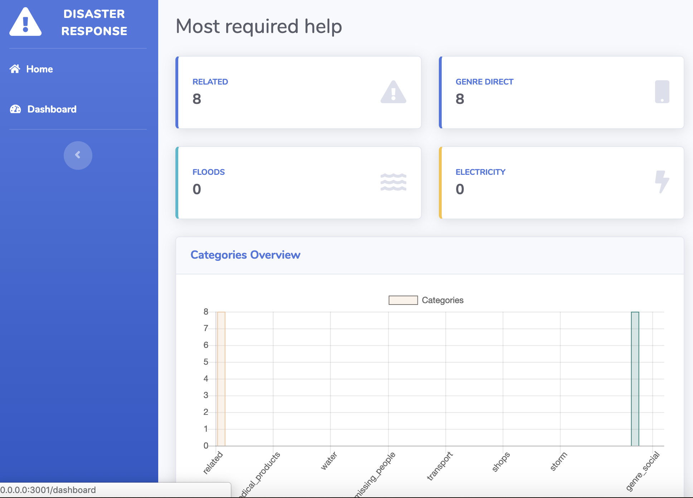Click the Dashboard gauge icon in sidebar
The width and height of the screenshot is (693, 498).
(15, 109)
